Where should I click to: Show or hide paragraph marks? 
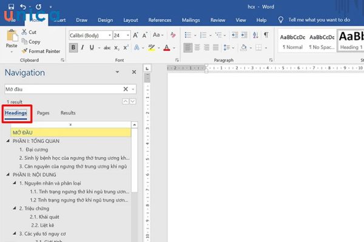(x=266, y=35)
